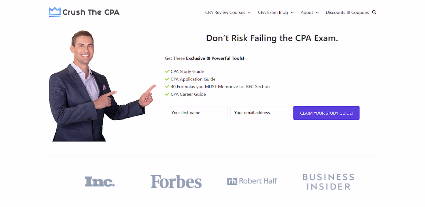The image size is (425, 207).
Task: Click the Claim Your Study Guide button
Action: point(326,113)
